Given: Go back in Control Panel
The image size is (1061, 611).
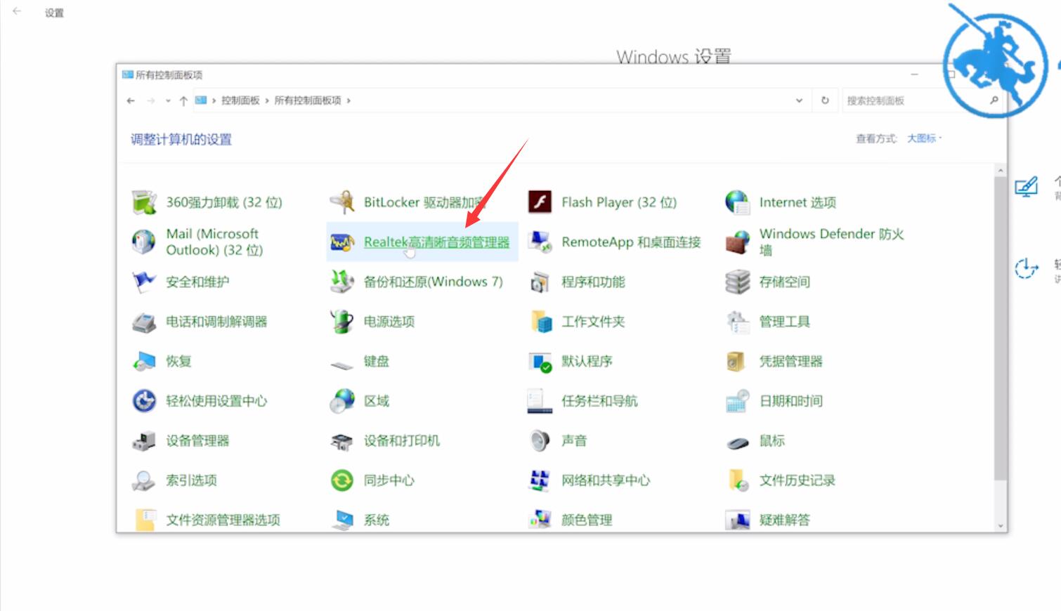Looking at the screenshot, I should (x=131, y=100).
